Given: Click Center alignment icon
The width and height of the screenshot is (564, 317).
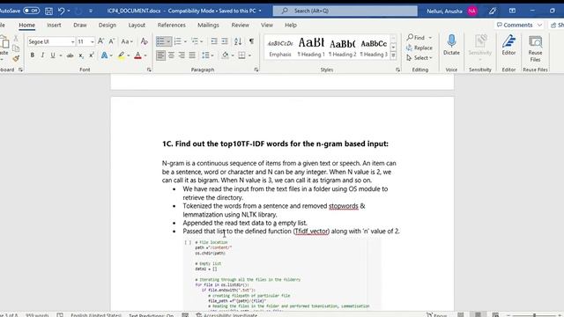Looking at the screenshot, I should pos(171,55).
